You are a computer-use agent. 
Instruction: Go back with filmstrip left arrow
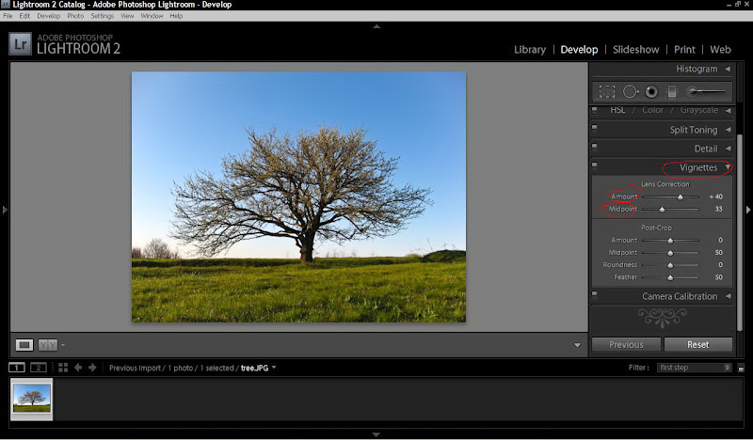tap(78, 368)
